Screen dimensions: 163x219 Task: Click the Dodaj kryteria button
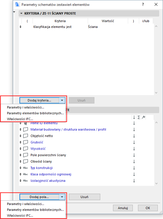[x=39, y=100]
